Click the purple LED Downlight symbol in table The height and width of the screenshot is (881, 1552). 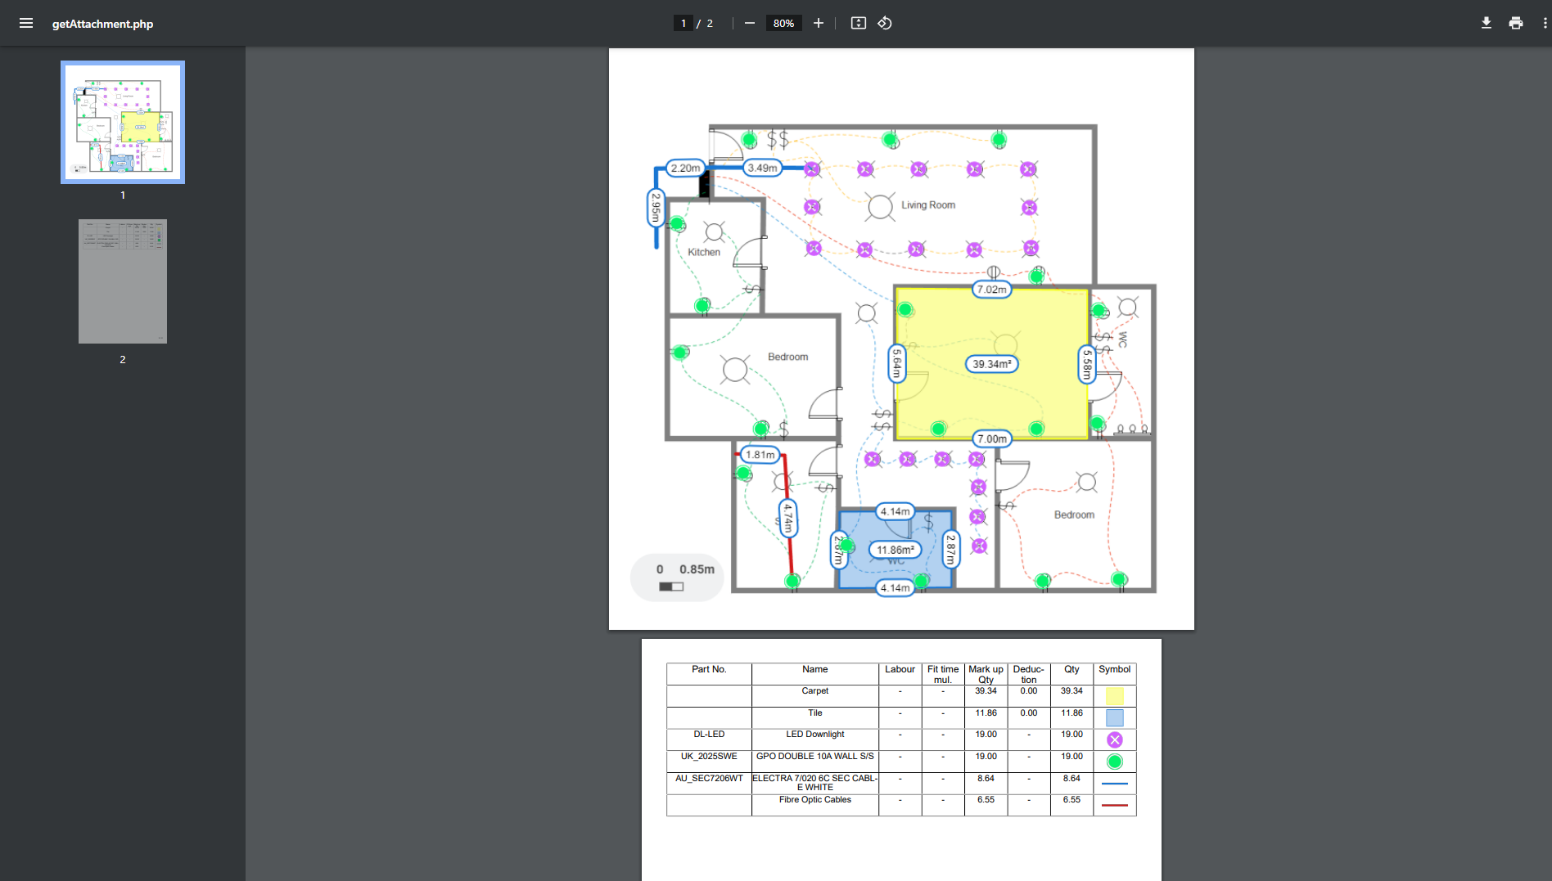click(x=1114, y=739)
